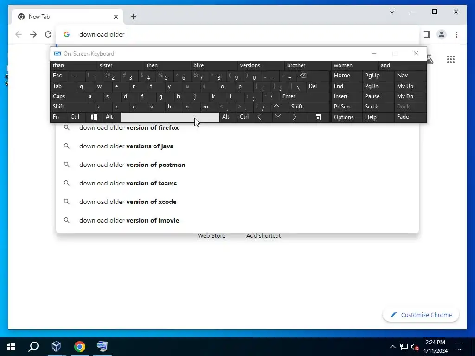Open the tab search chevron in Chrome's title bar
This screenshot has width=475, height=356.
392,12
